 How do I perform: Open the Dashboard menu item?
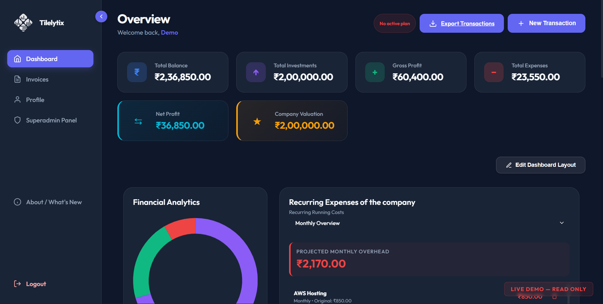click(50, 59)
